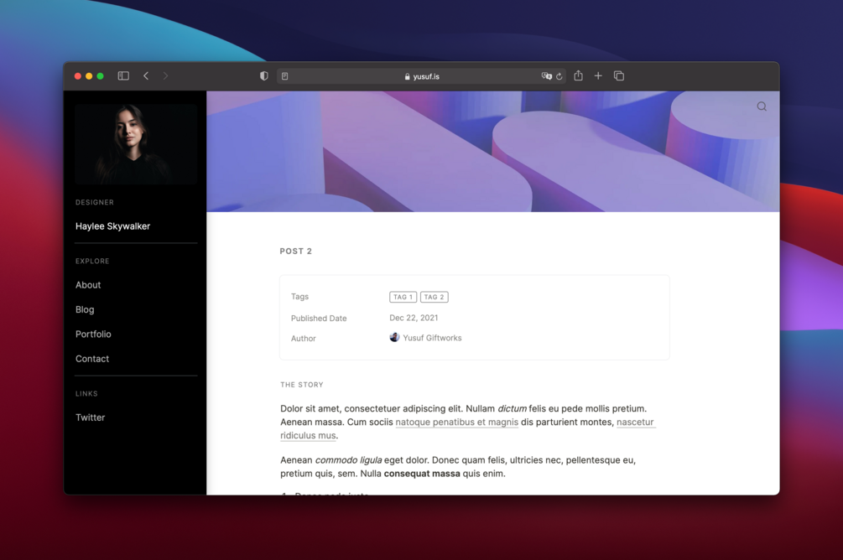This screenshot has width=843, height=560.
Task: Go forward with the right chevron
Action: (x=165, y=75)
